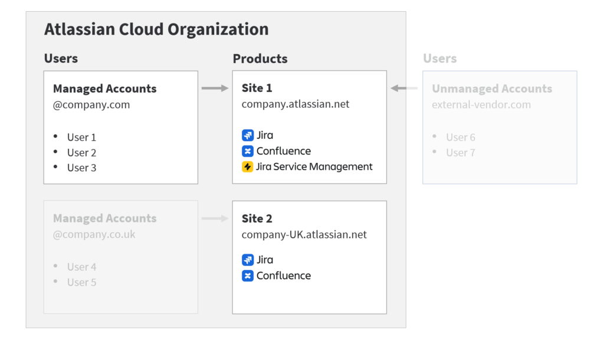Click the Jira icon under Site 2
Screen dimensions: 604x339
tap(248, 260)
